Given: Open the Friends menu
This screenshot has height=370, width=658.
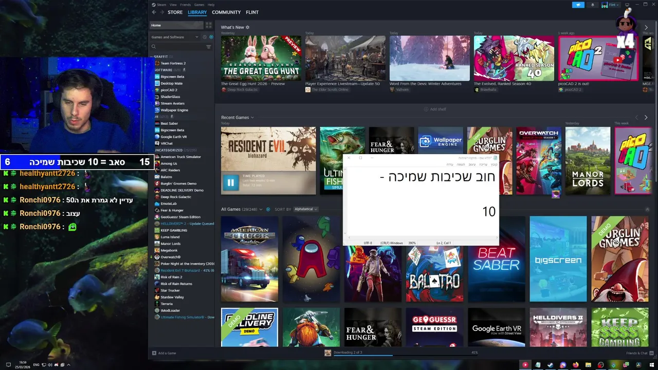Looking at the screenshot, I should [x=185, y=5].
